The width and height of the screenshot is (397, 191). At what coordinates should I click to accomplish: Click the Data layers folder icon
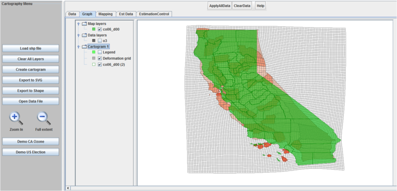(84, 35)
